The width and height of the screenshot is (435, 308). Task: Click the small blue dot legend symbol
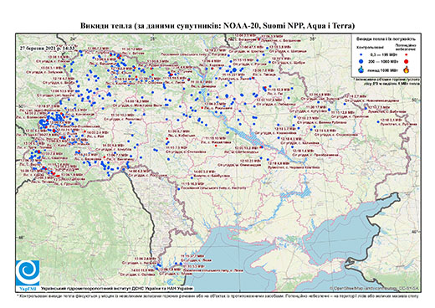(361, 55)
